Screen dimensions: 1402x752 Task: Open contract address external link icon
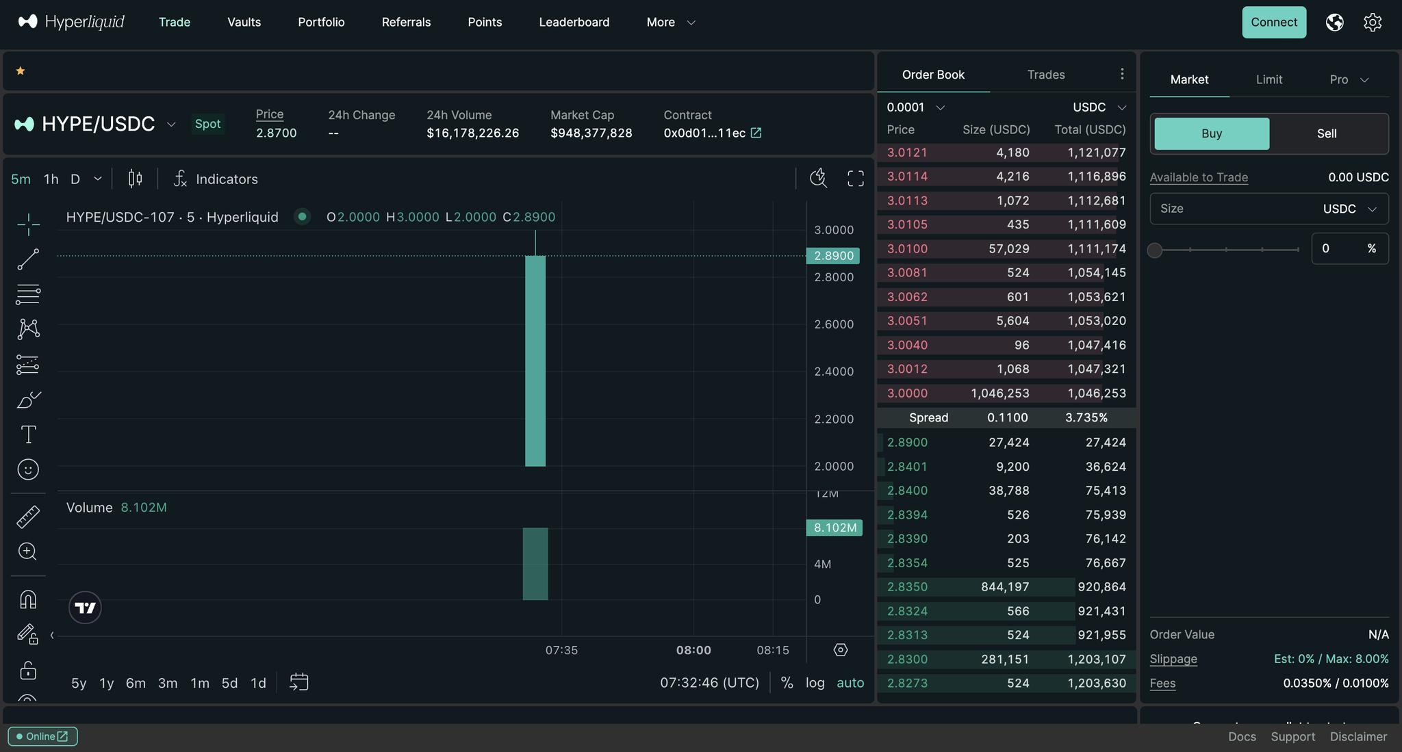[x=756, y=133]
